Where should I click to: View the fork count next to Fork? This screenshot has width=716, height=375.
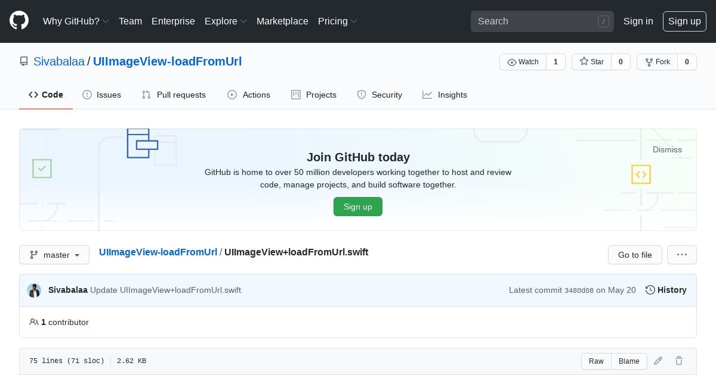(687, 62)
